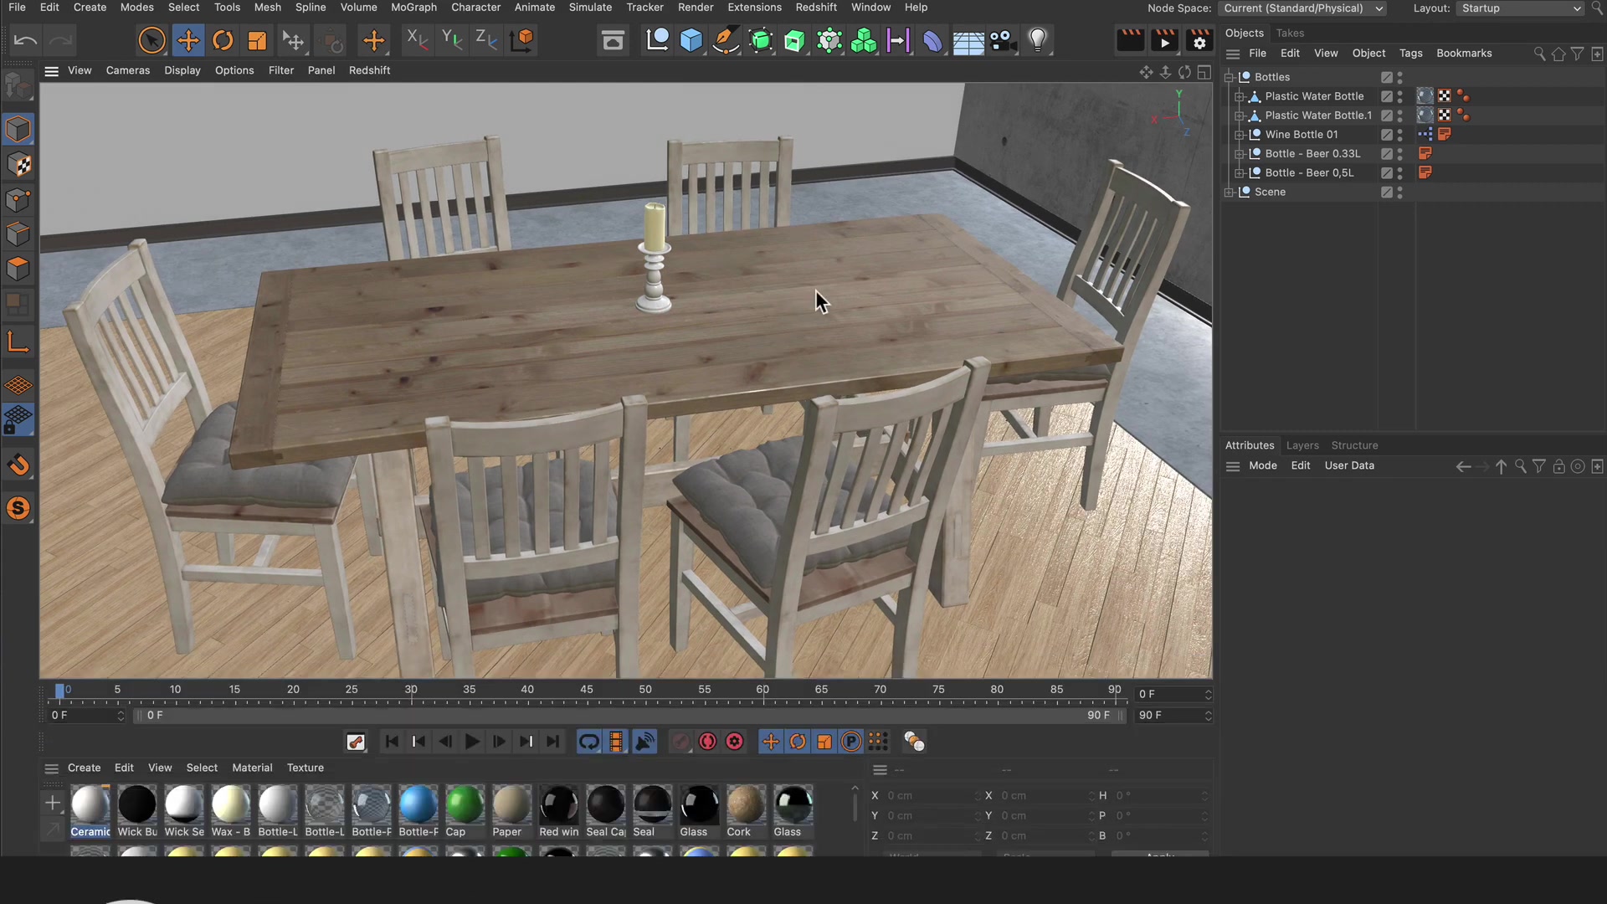
Task: Switch to Model mode in the left palette
Action: pyautogui.click(x=18, y=128)
